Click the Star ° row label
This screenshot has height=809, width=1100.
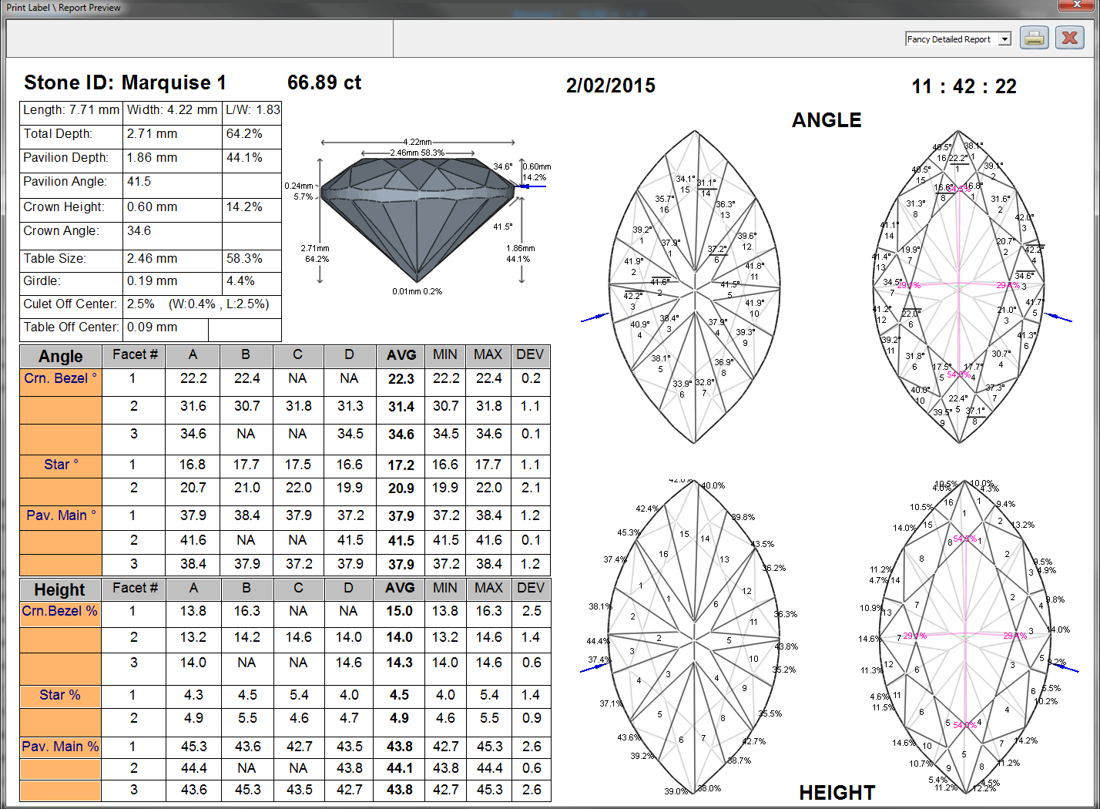coord(61,465)
